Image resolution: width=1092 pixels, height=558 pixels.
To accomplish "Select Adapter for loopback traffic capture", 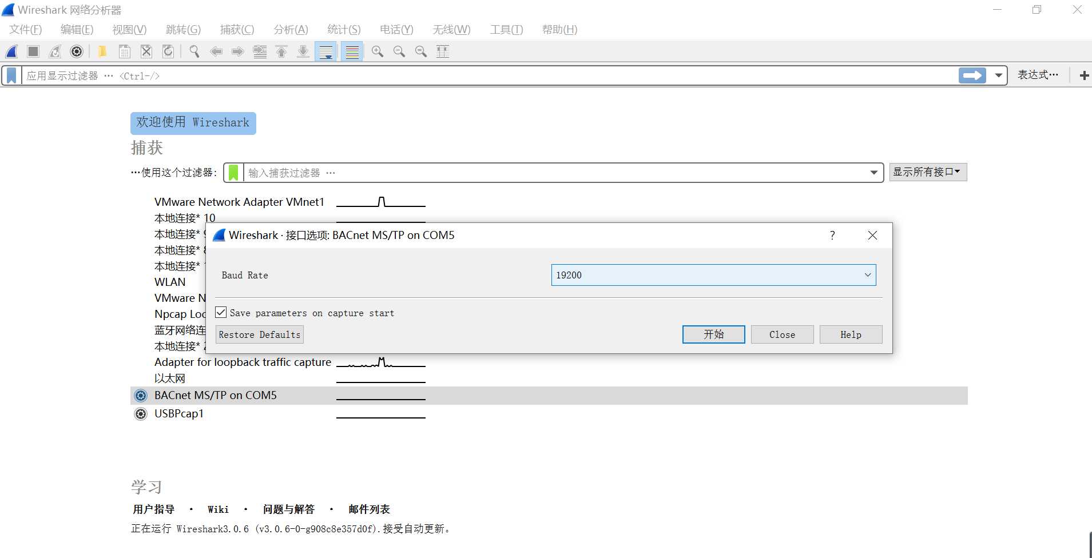I will click(243, 362).
